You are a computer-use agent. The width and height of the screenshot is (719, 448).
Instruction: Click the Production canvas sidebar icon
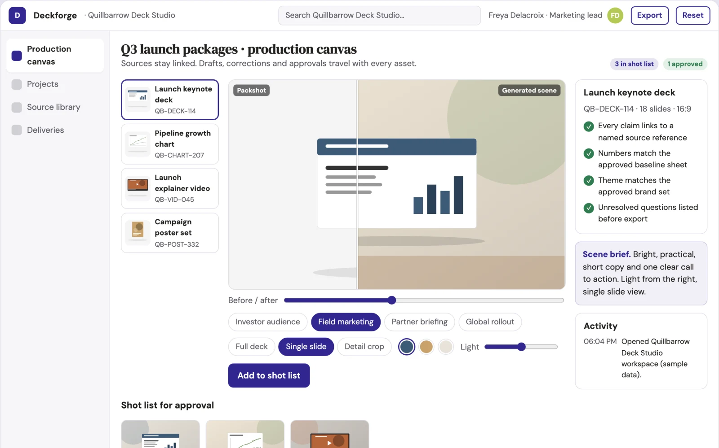point(17,56)
